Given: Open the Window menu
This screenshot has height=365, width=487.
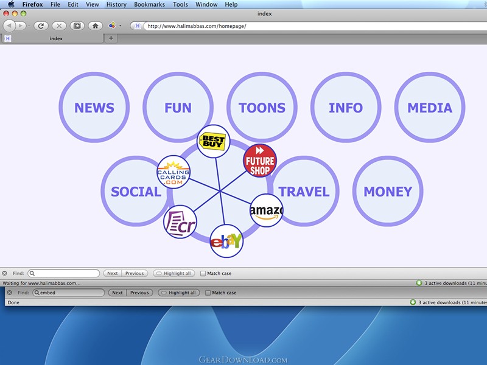Looking at the screenshot, I should pos(206,4).
